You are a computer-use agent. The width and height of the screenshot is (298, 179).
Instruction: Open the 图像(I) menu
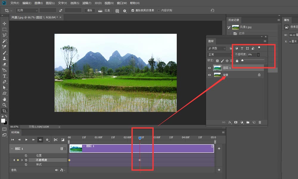coord(38,3)
